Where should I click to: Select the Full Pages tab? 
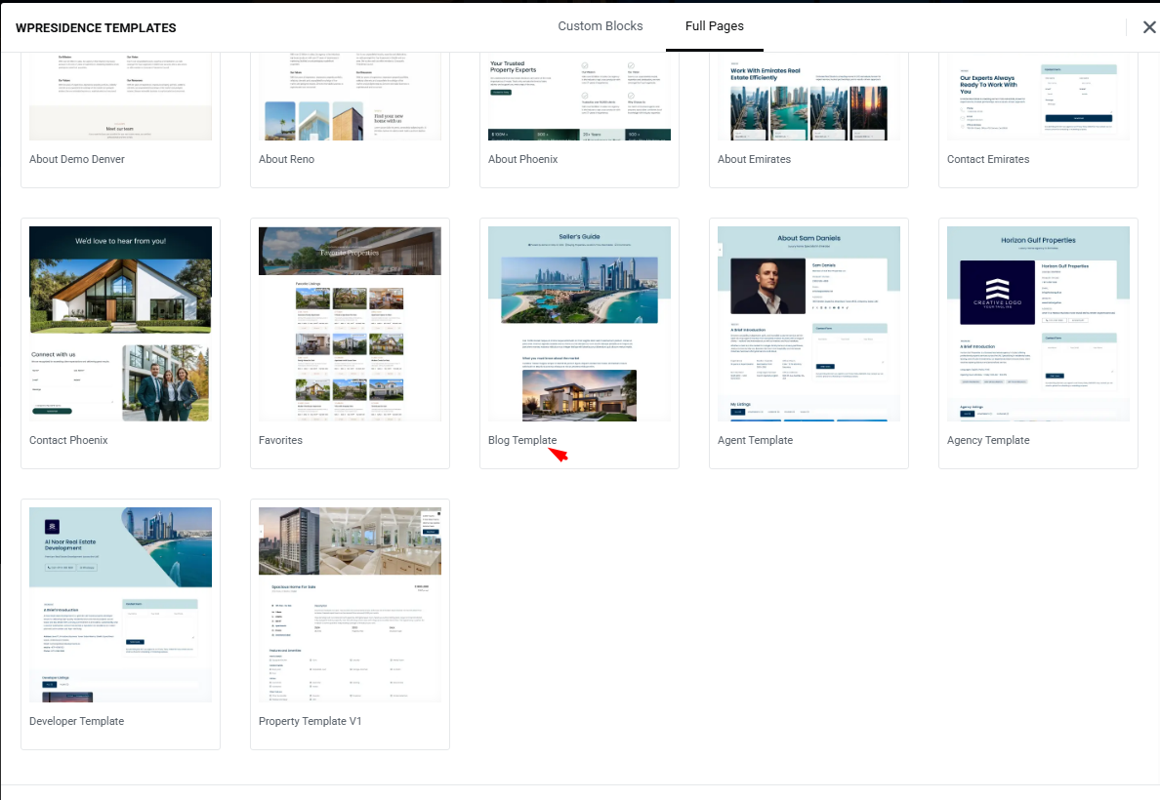click(x=714, y=26)
